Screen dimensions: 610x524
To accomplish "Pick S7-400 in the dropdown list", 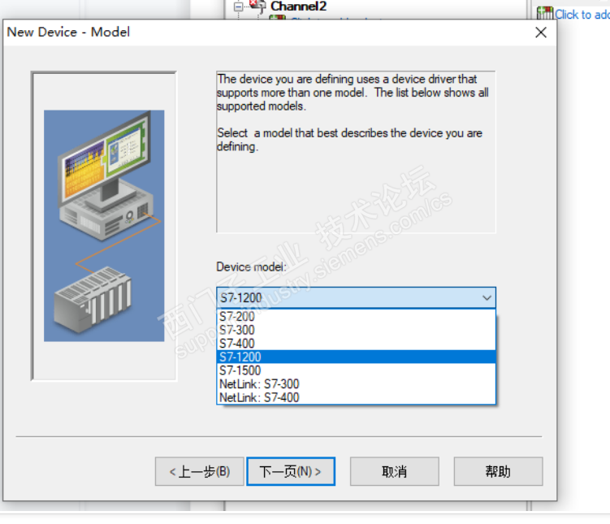I will click(356, 344).
